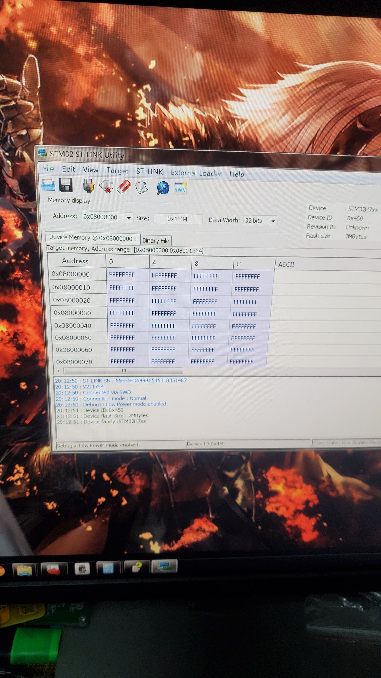Open the External Loader menu
This screenshot has width=381, height=678.
tap(196, 173)
